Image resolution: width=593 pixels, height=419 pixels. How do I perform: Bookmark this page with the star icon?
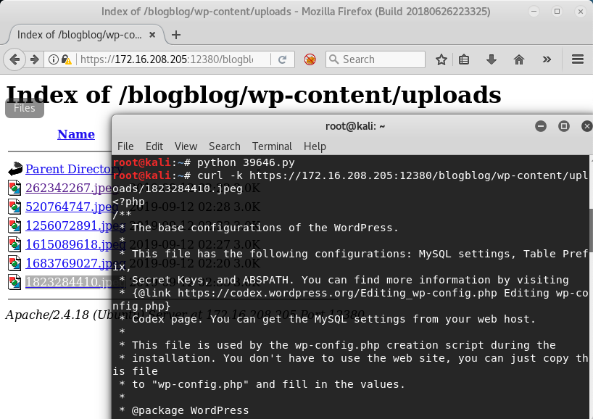tap(441, 59)
